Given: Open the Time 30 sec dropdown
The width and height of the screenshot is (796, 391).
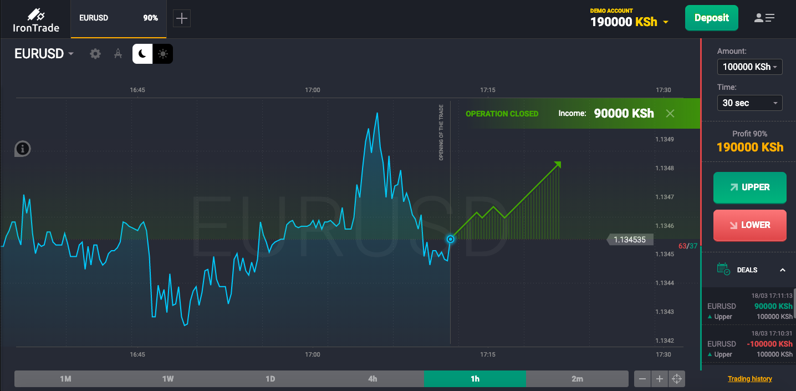Looking at the screenshot, I should point(749,103).
